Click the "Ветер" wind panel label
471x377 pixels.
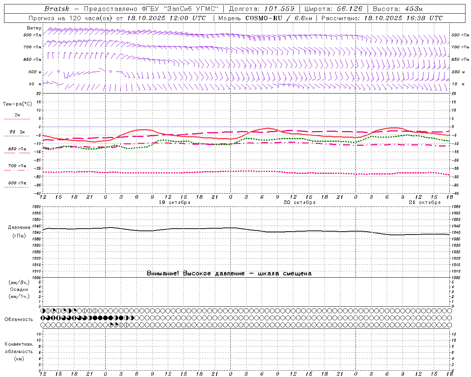point(34,28)
